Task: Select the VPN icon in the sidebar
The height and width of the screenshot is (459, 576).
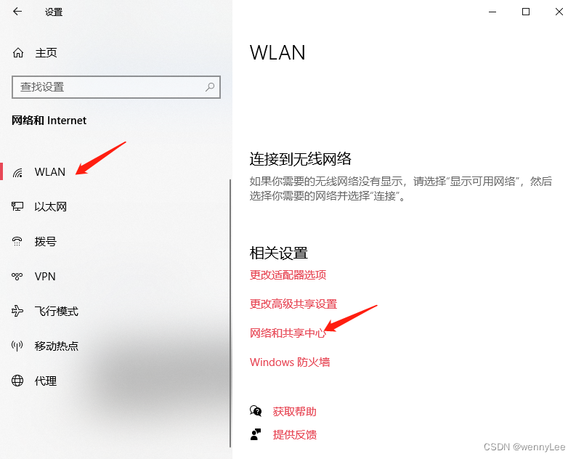Action: tap(17, 276)
